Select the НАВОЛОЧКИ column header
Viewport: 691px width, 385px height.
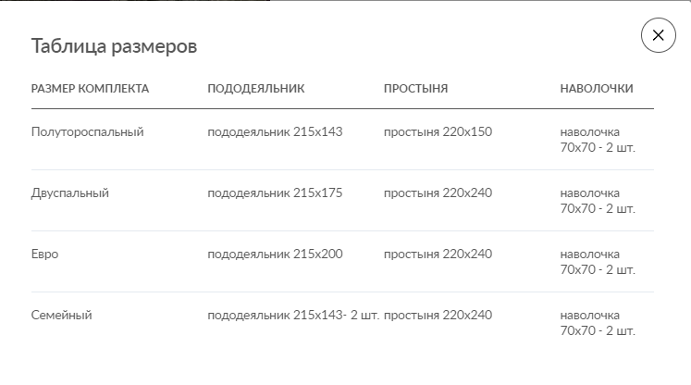597,89
